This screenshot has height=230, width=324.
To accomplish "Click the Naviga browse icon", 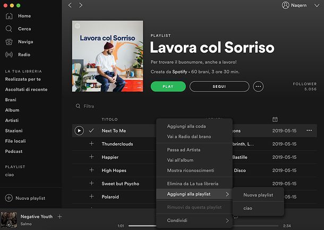I will tap(9, 42).
